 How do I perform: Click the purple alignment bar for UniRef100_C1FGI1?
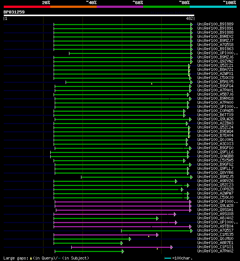coord(122,247)
